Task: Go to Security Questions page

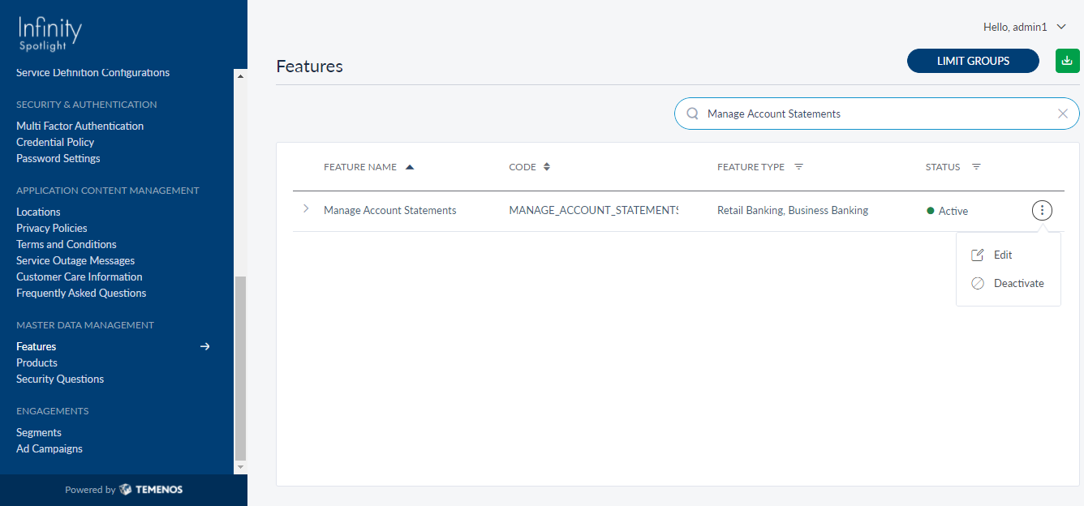Action: [x=60, y=379]
